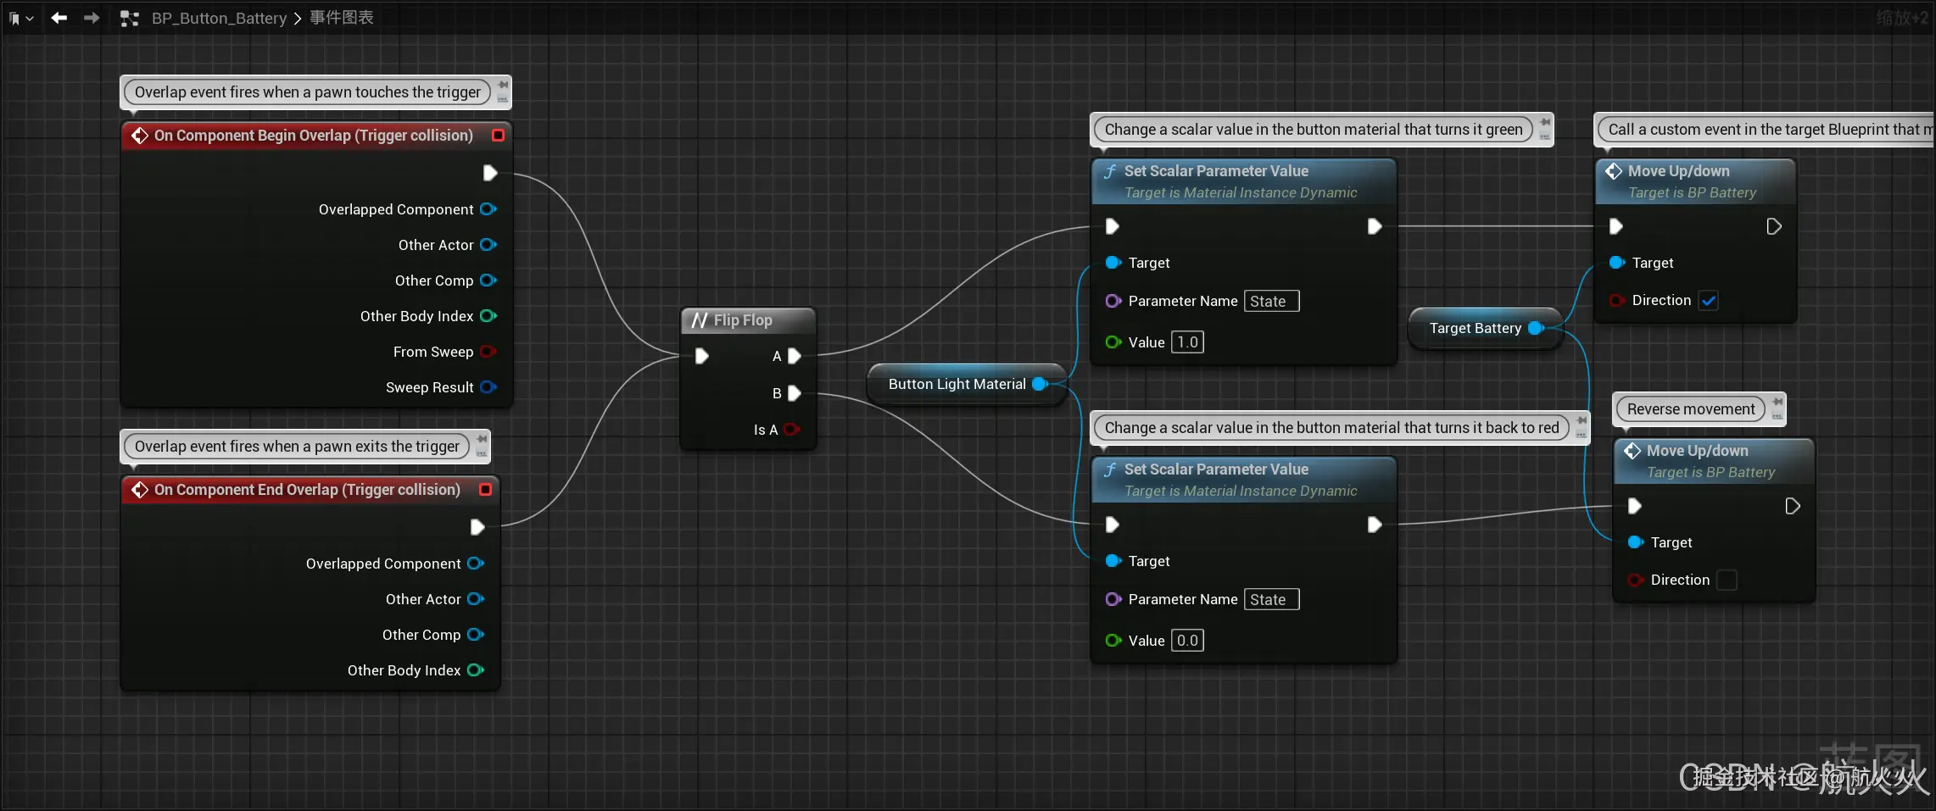Screen dimensions: 1936x811
Task: Click exec output of upper Move Up/down node
Action: coord(1773,226)
